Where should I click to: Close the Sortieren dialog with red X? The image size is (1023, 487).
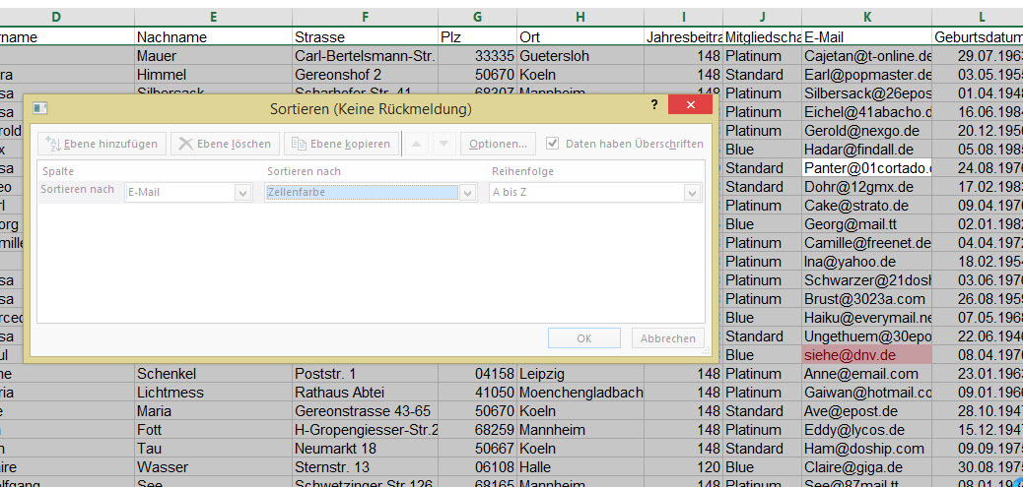689,104
